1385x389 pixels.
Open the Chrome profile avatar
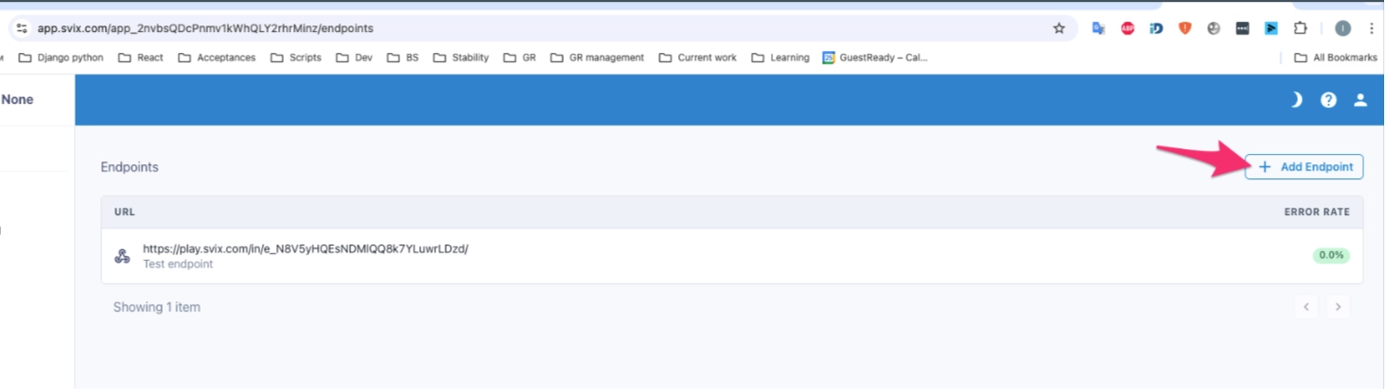click(x=1342, y=28)
